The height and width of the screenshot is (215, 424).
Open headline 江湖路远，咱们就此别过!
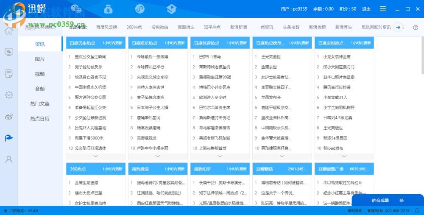159,193
